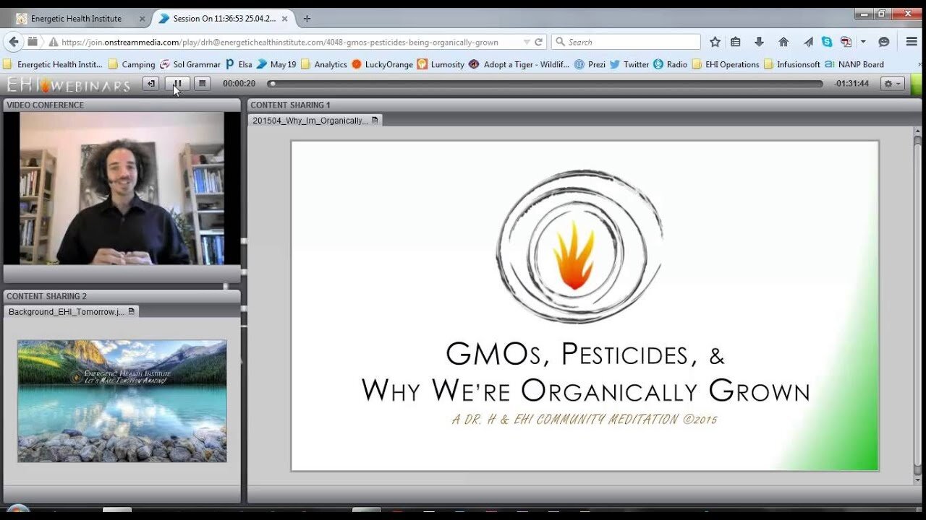Click the Skype extension icon
926x520 pixels.
click(827, 42)
